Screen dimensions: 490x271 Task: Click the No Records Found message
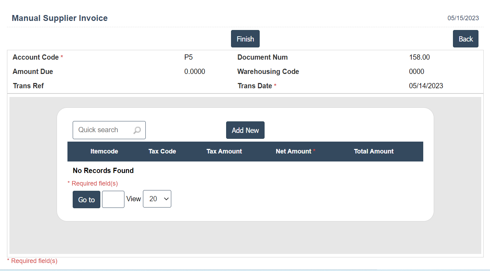103,171
